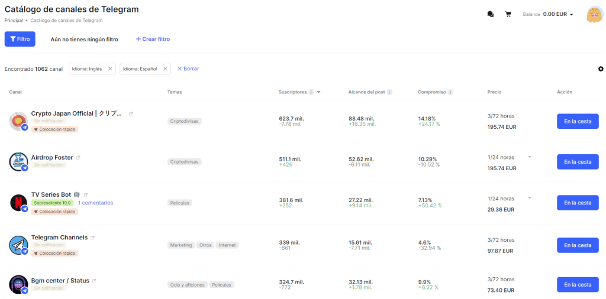This screenshot has width=606, height=299.
Task: Click info icon next to Suscriptores header
Action: [311, 92]
